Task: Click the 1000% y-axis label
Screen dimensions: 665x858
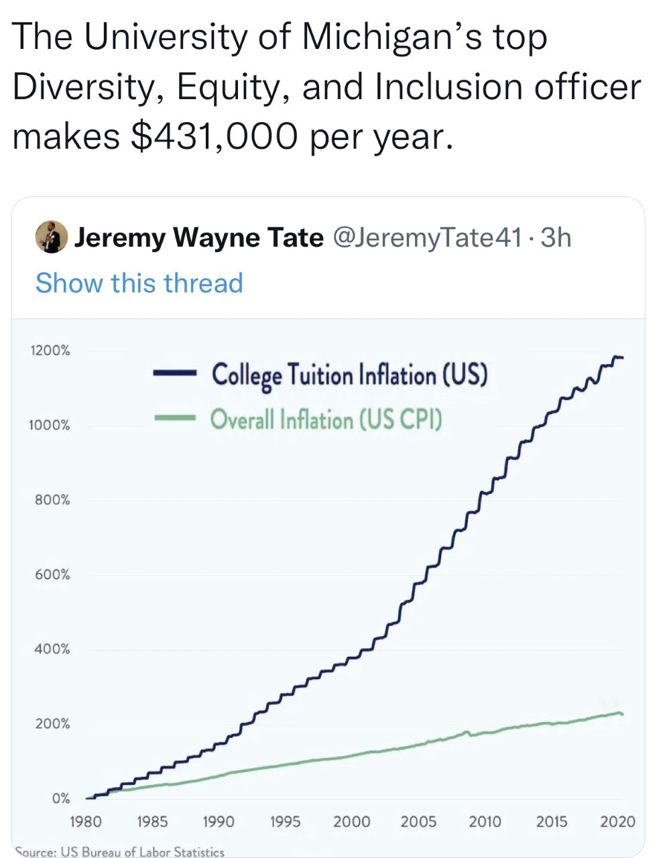Action: click(48, 426)
